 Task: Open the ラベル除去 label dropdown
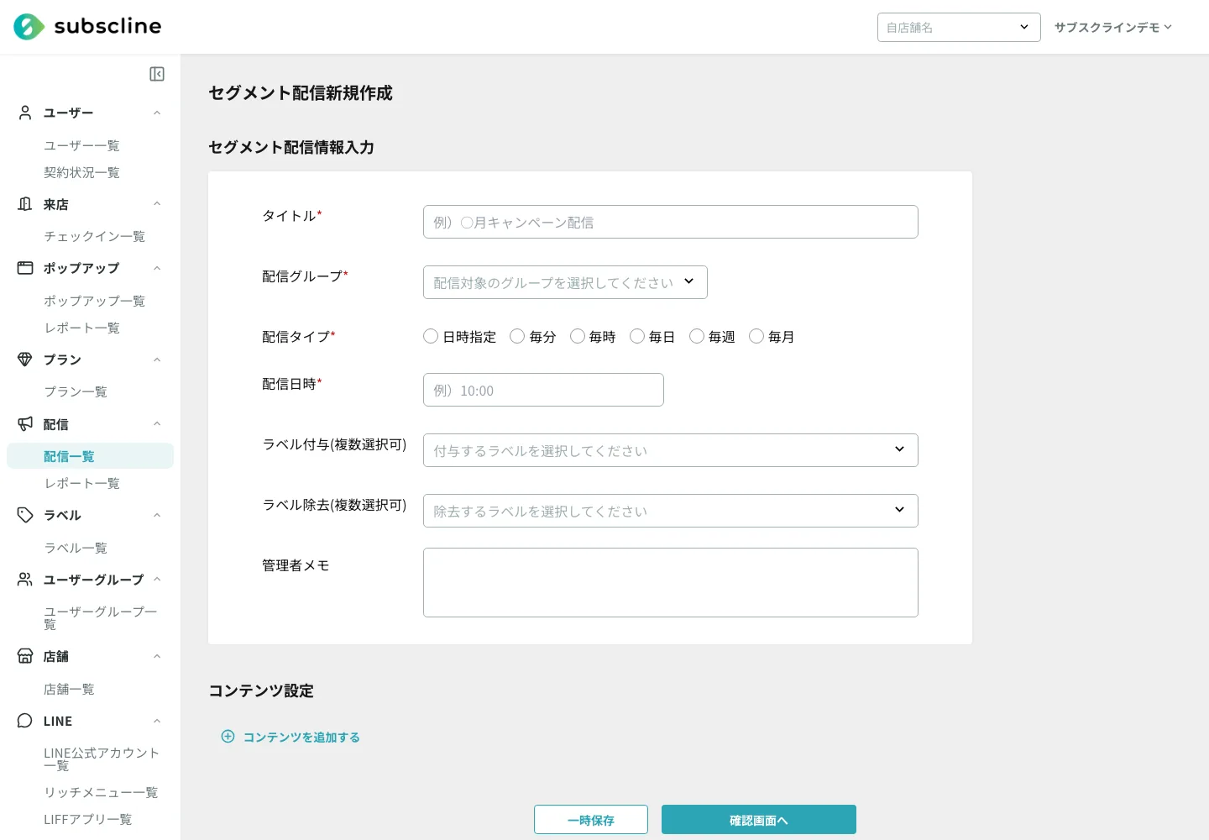(671, 511)
